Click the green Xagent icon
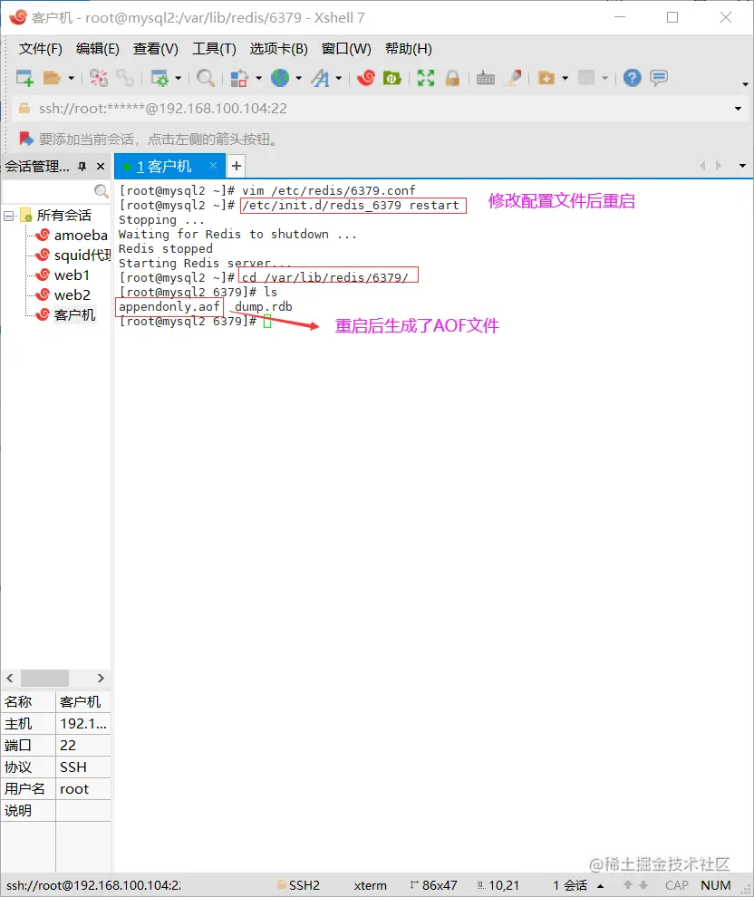 391,78
